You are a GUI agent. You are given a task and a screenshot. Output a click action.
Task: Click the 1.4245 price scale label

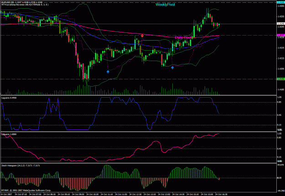281,27
